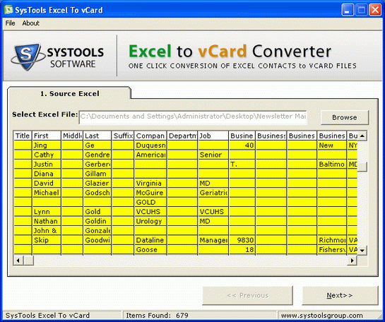This screenshot has height=322, width=385.
Task: Select the cell containing Cathy
Action: click(47, 155)
